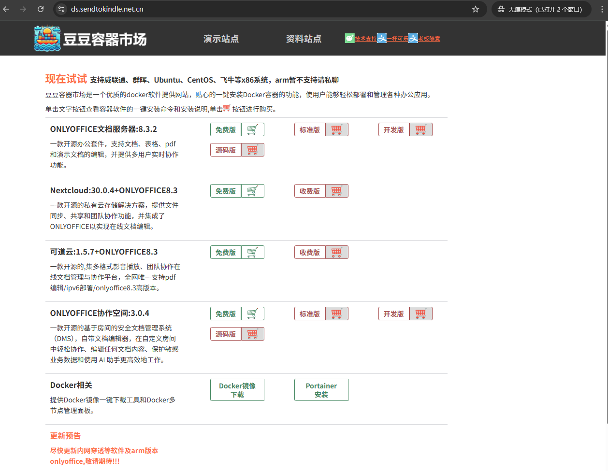The height and width of the screenshot is (471, 608).
Task: Go back with the browser back arrow
Action: pos(6,9)
